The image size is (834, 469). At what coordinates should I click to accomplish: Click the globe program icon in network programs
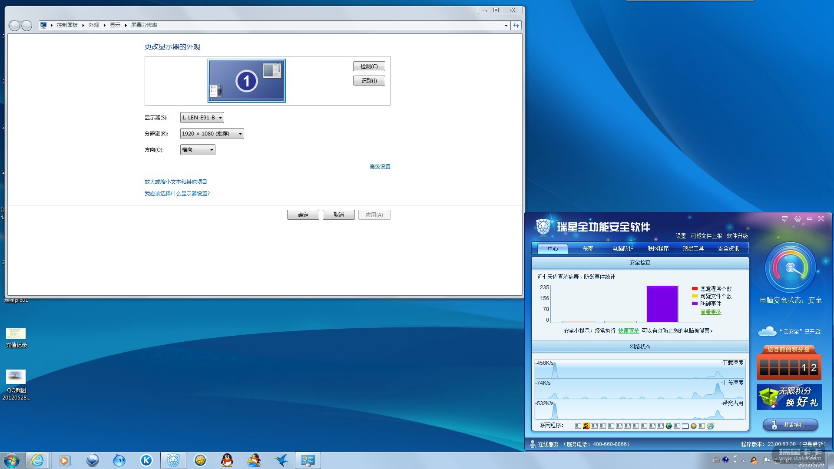(x=669, y=426)
